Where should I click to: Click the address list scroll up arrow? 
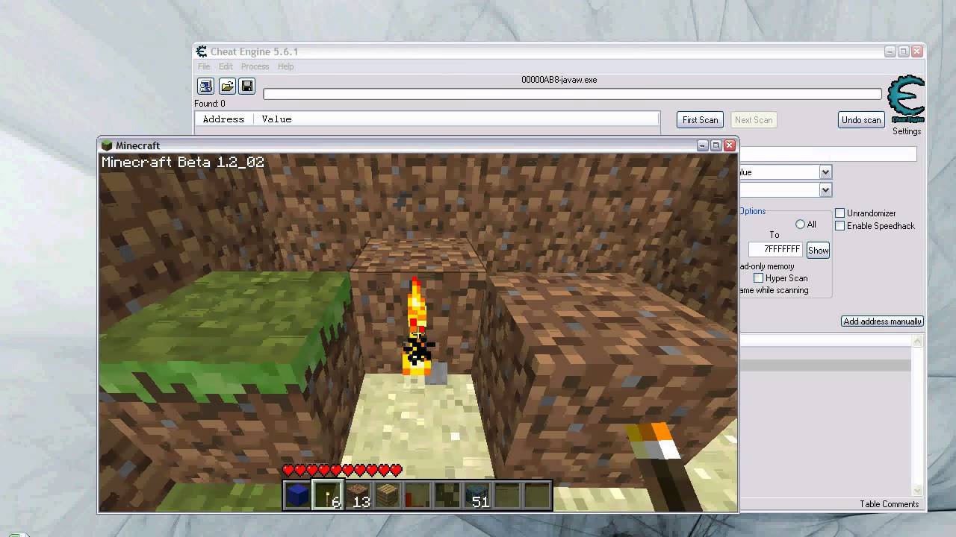pos(916,341)
